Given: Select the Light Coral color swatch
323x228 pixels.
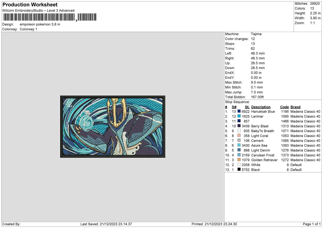Looking at the screenshot, I should click(239, 136).
